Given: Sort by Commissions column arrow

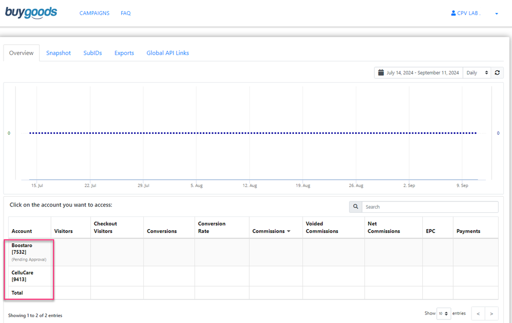Looking at the screenshot, I should tap(288, 231).
